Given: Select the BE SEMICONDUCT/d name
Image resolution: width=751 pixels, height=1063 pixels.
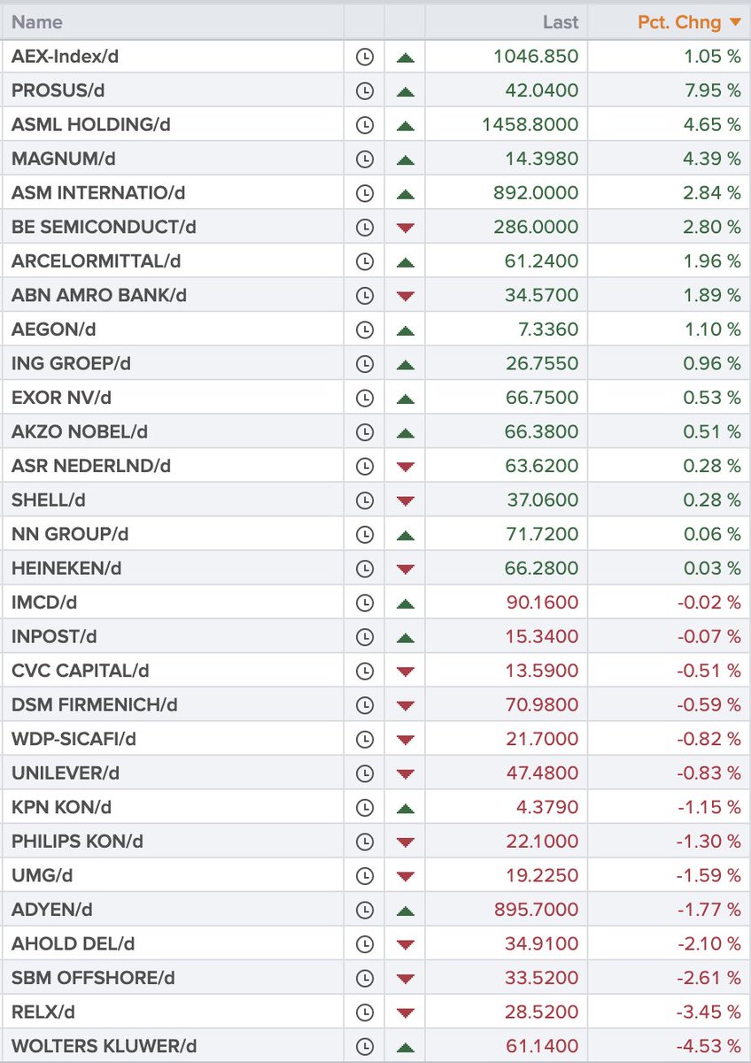Looking at the screenshot, I should click(104, 228).
